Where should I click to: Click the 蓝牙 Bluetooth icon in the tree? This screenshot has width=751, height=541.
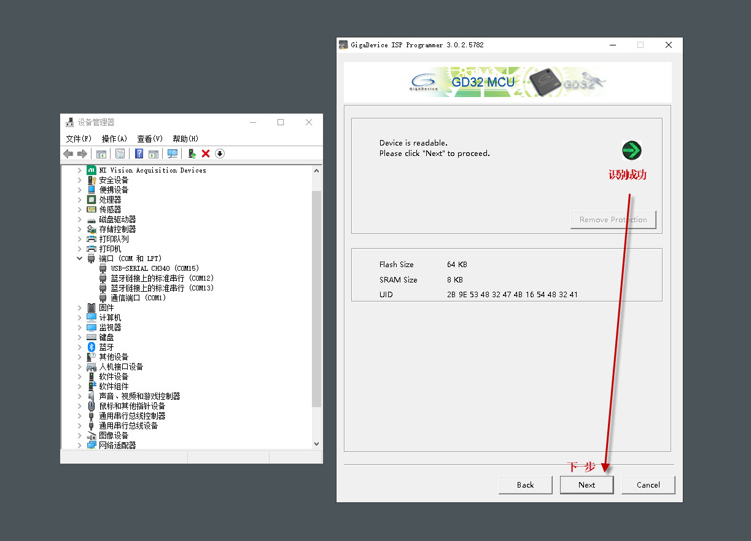[x=91, y=347]
